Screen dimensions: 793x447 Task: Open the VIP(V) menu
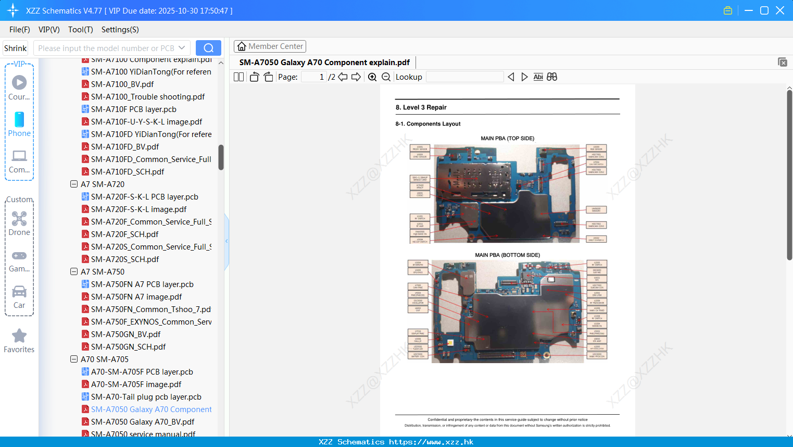tap(49, 30)
